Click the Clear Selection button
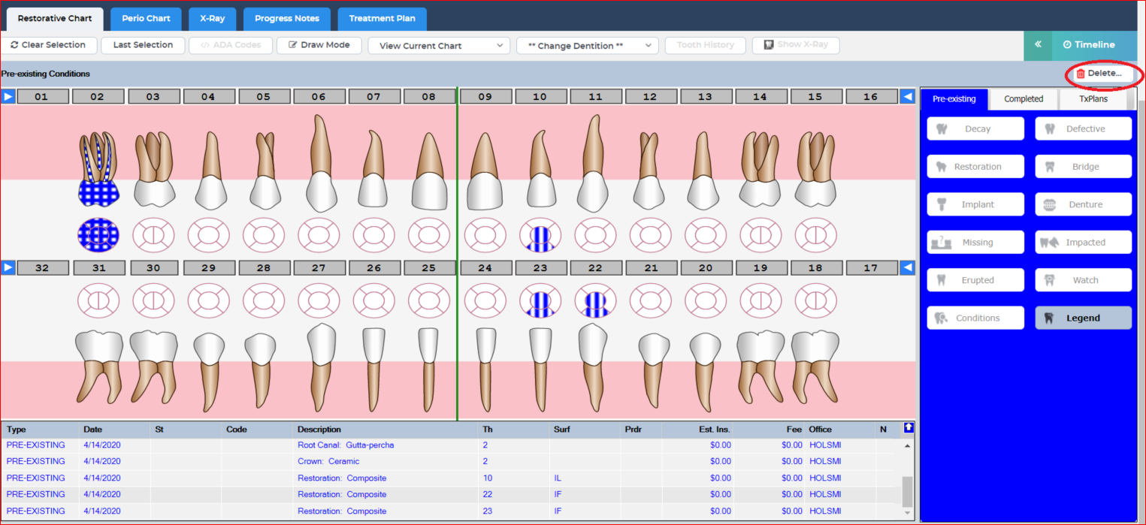The image size is (1146, 525). (x=49, y=45)
